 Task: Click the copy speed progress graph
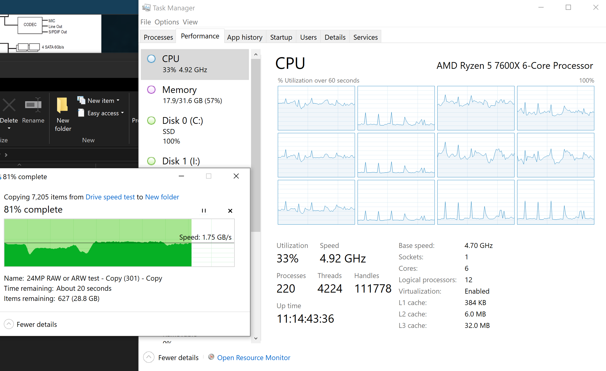point(119,242)
